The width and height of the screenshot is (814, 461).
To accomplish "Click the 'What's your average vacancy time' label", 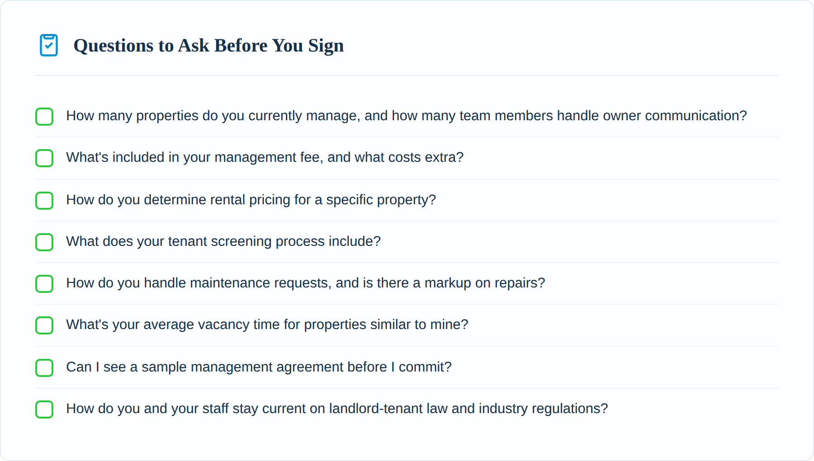I will (x=267, y=325).
